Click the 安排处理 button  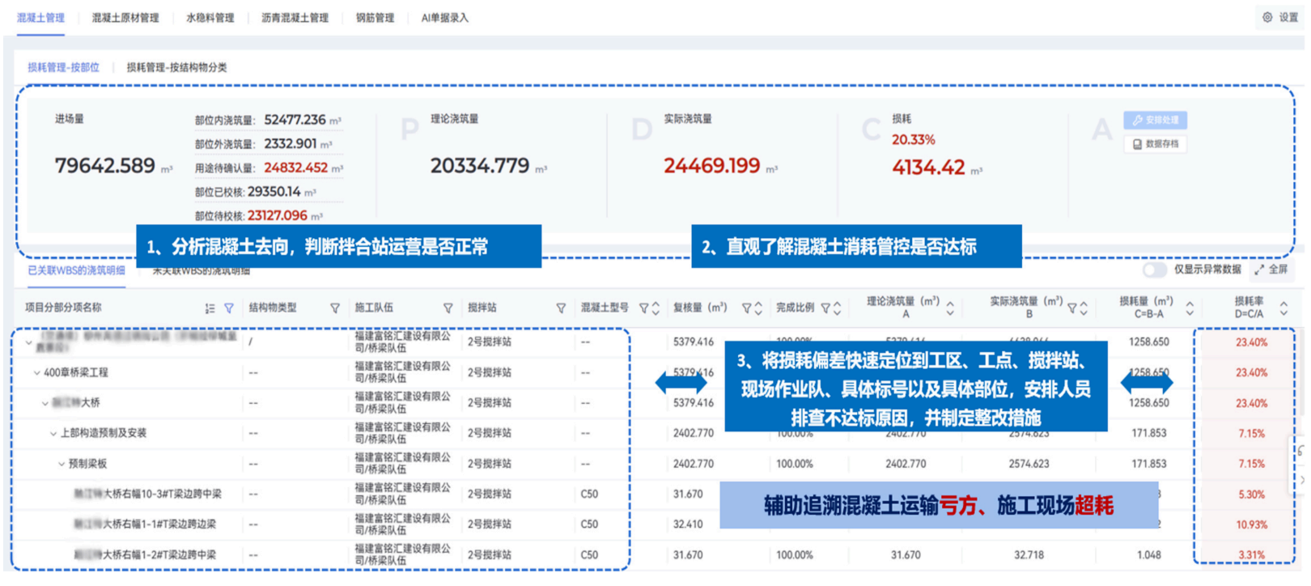coord(1155,120)
